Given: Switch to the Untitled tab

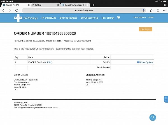Looking at the screenshot, I should (46, 5).
